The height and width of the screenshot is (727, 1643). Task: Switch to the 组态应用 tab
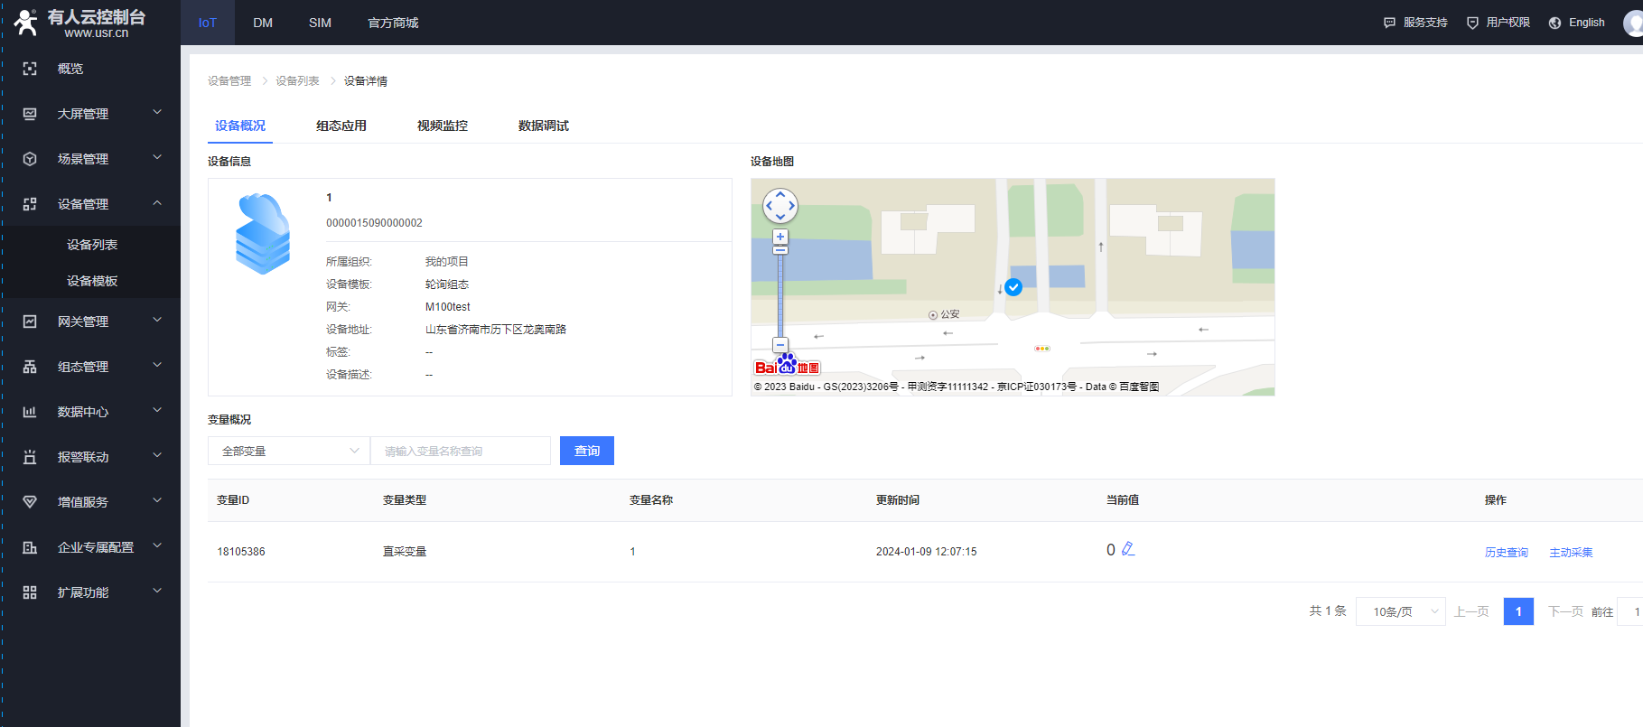pyautogui.click(x=341, y=126)
